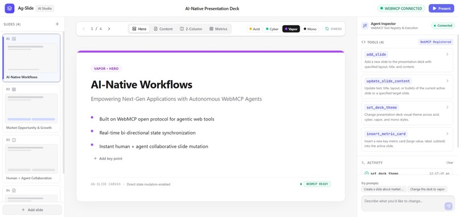Add a slide with the plus icon by SLIDES (4)
The width and height of the screenshot is (459, 217).
(57, 24)
